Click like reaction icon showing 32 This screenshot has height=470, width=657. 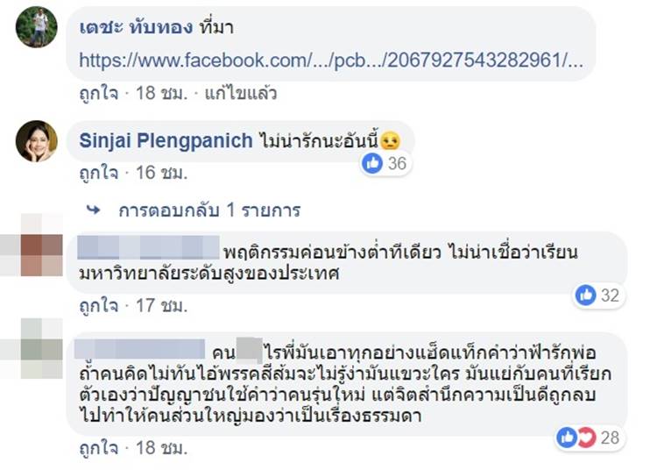586,296
